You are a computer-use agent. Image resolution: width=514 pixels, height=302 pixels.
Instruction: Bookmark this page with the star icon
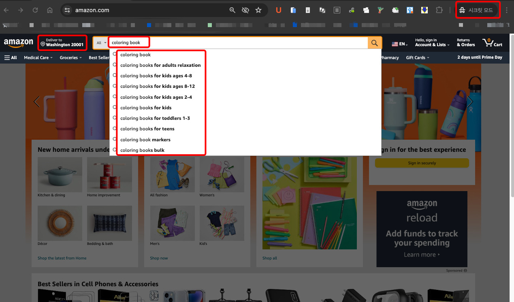coord(258,10)
